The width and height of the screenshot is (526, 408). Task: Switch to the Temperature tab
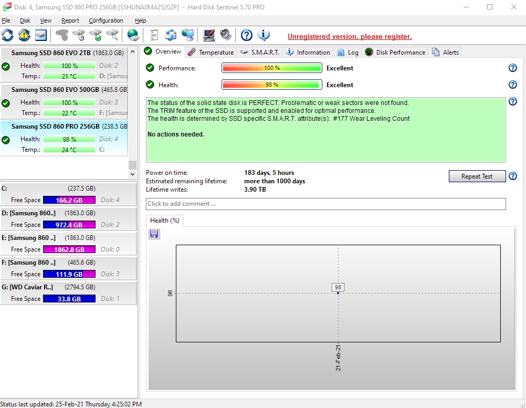211,52
